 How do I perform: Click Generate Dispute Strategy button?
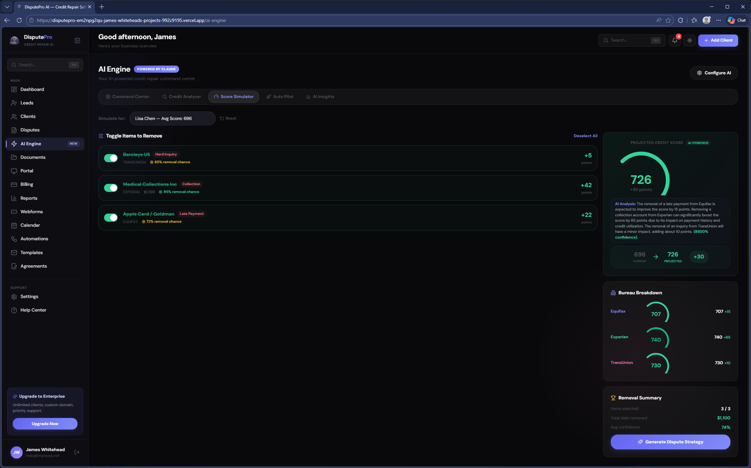pyautogui.click(x=670, y=442)
